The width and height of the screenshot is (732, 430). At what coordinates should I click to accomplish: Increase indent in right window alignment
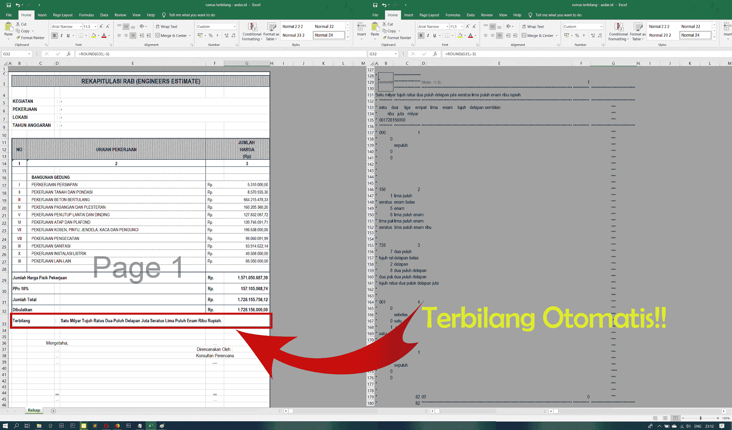pos(515,35)
